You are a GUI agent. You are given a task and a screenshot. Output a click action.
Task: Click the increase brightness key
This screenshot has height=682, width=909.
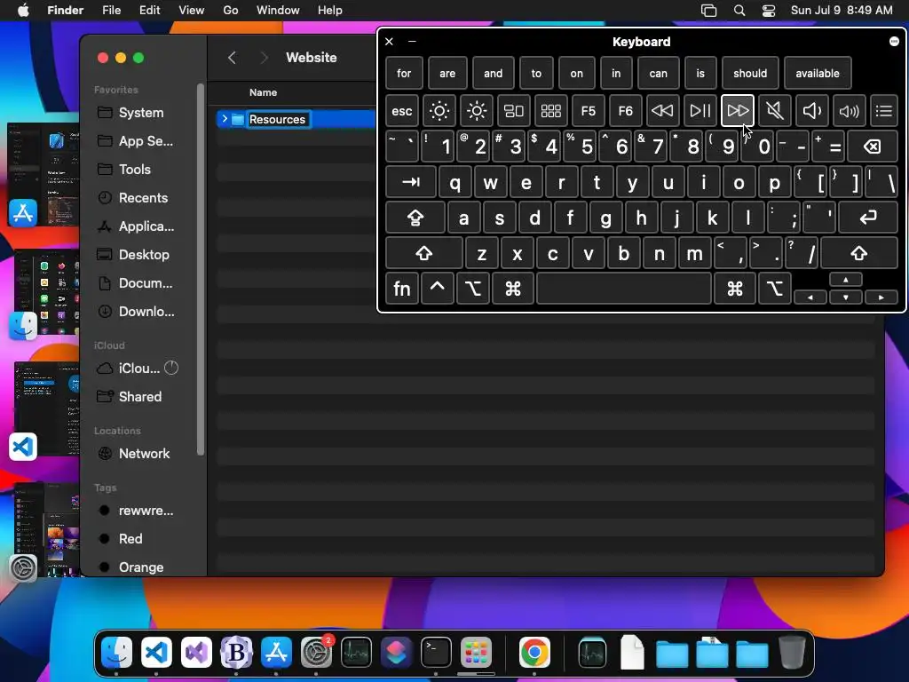point(477,110)
